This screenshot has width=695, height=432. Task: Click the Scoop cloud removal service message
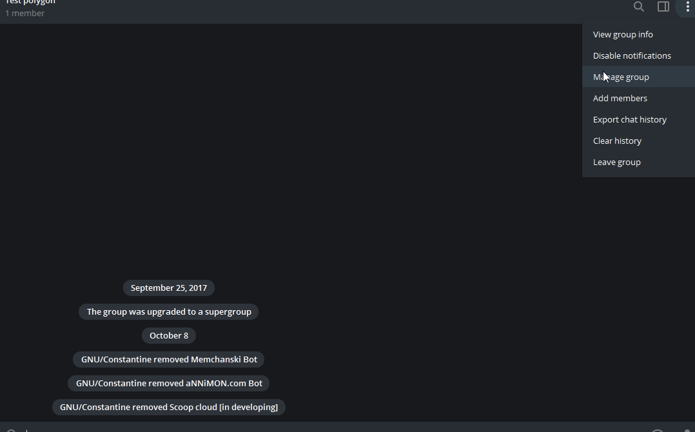tap(168, 407)
